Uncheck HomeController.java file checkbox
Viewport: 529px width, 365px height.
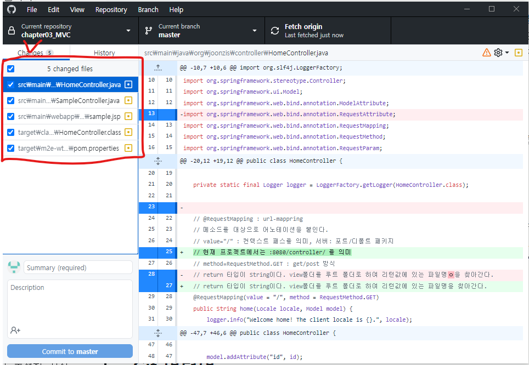tap(11, 84)
